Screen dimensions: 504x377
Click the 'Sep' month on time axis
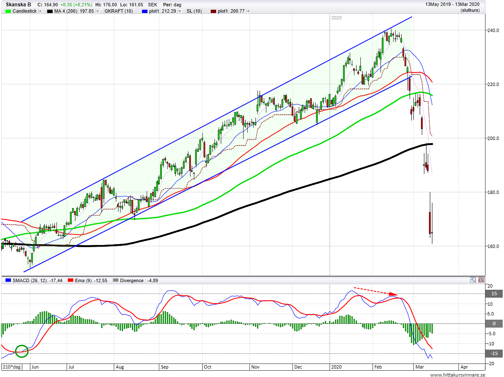point(165,367)
